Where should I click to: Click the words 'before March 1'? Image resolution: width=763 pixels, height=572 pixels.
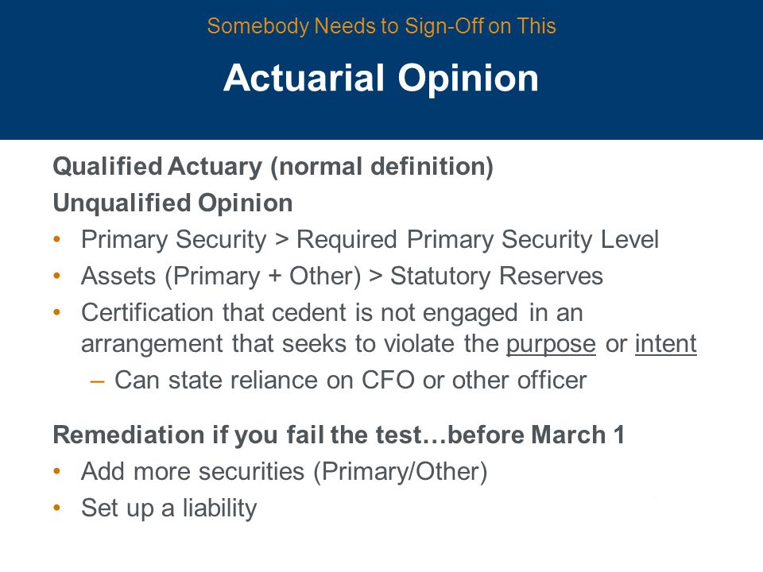click(536, 435)
